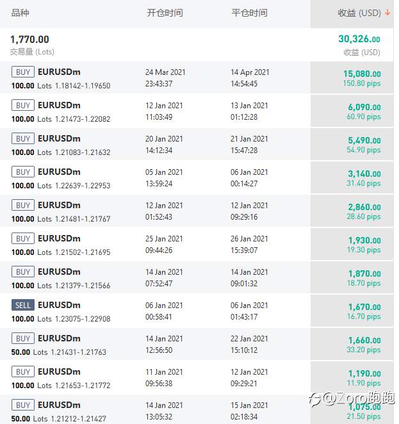Click the 1,670.00 profit of SELL trade
This screenshot has height=424, width=399.
[x=364, y=307]
